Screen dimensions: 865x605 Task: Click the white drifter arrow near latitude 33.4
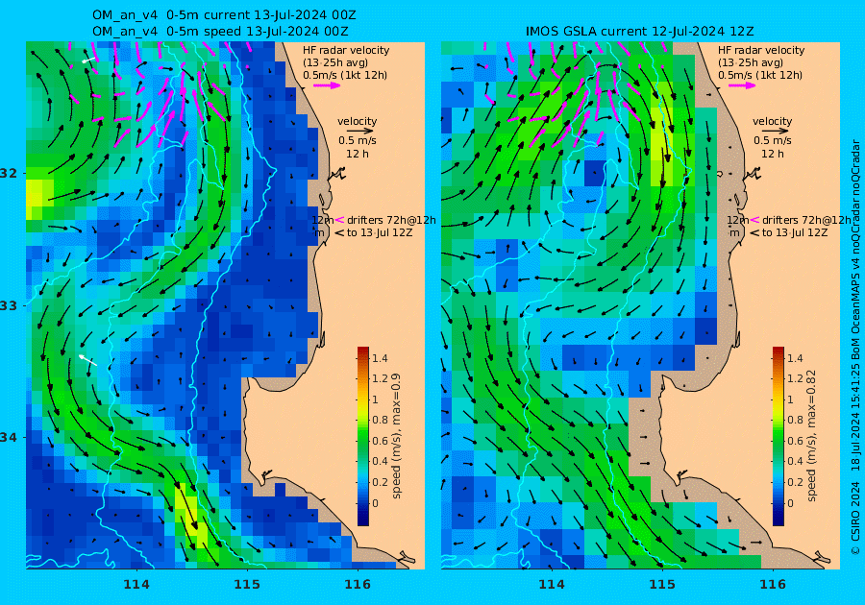87,360
